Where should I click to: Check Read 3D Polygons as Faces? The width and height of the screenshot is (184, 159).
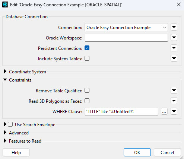pos(87,101)
